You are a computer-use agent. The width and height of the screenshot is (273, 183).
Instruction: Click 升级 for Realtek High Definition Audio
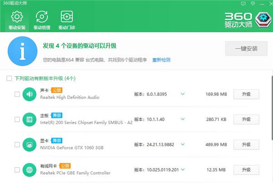pos(246,94)
